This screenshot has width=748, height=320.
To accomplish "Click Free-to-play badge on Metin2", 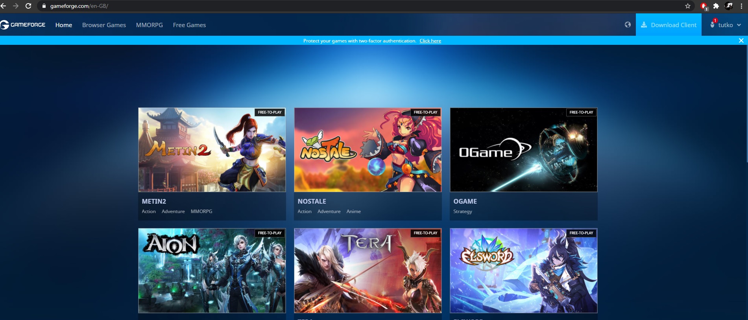I will (270, 112).
